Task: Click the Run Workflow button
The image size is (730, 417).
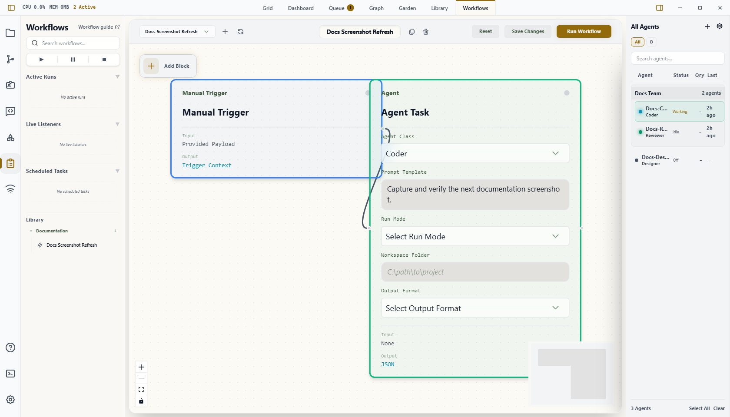Action: point(584,31)
